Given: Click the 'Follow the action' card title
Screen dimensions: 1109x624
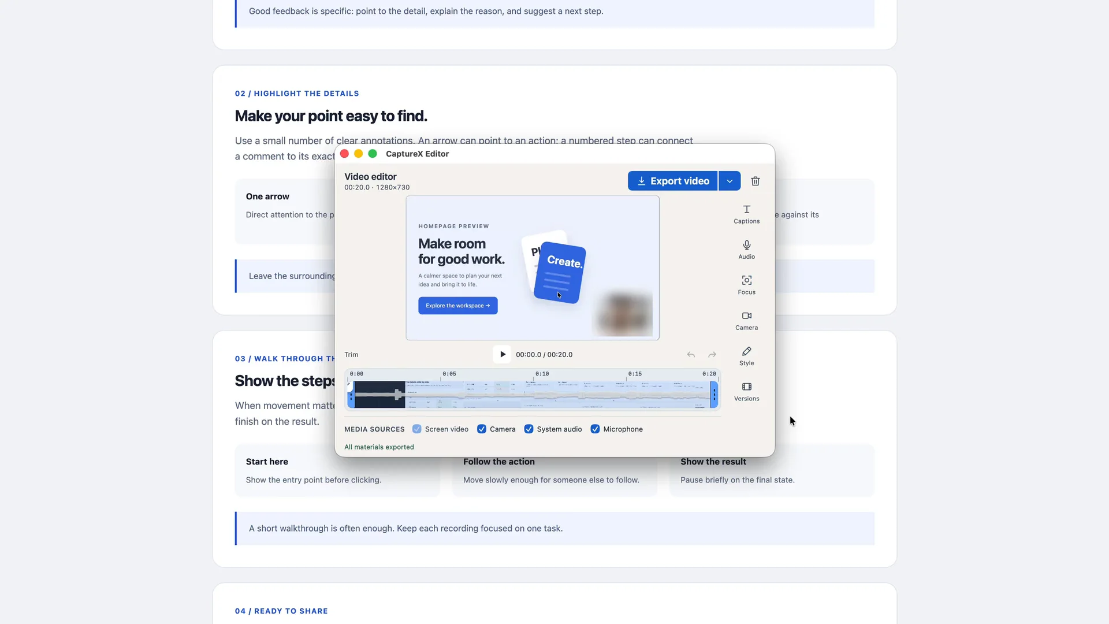Looking at the screenshot, I should tap(499, 462).
